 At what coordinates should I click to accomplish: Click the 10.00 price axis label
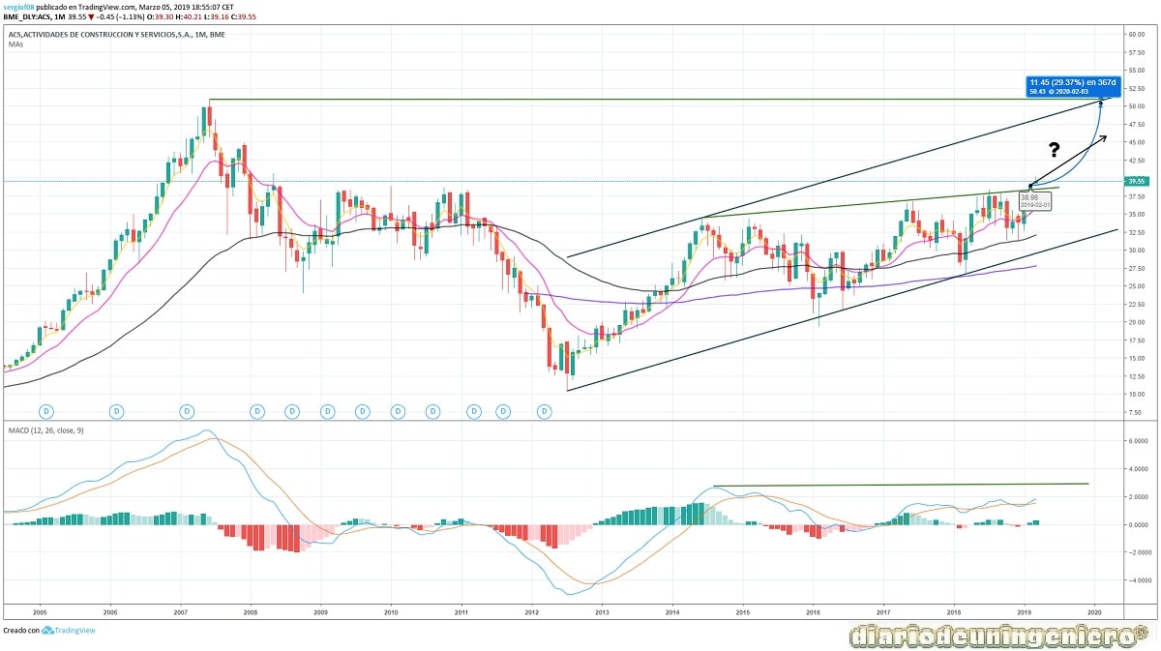click(1136, 394)
